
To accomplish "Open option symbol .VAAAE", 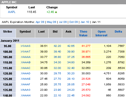I will point(25,79).
